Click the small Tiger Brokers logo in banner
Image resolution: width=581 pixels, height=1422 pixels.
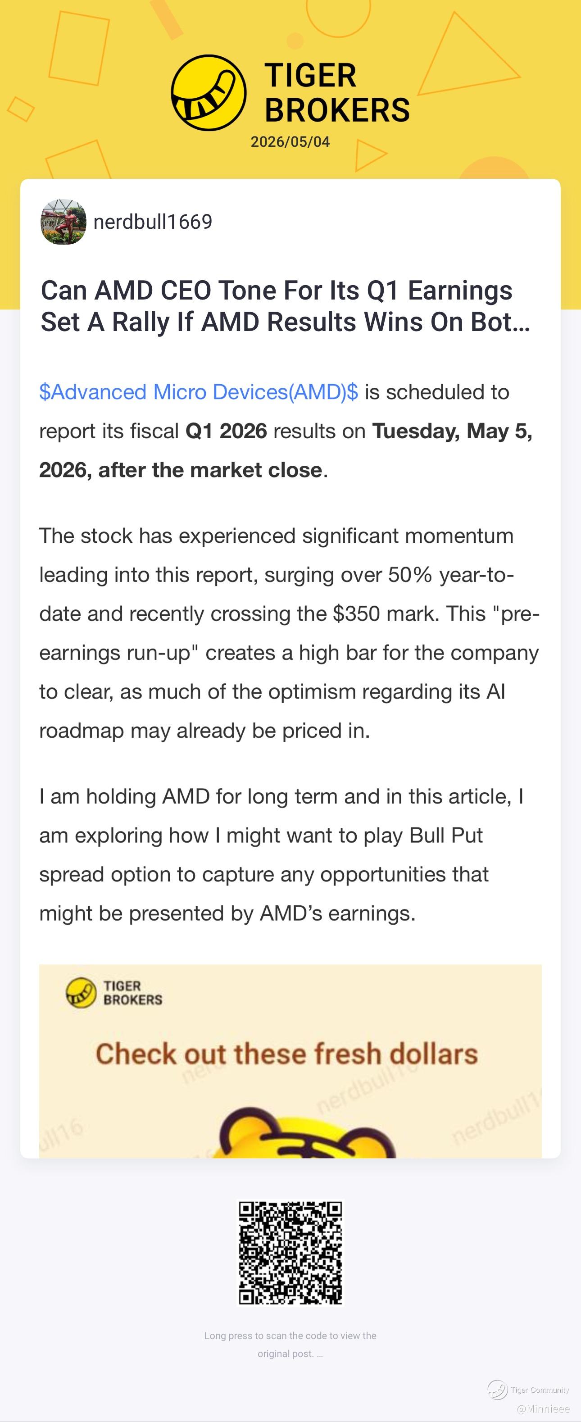pos(113,993)
